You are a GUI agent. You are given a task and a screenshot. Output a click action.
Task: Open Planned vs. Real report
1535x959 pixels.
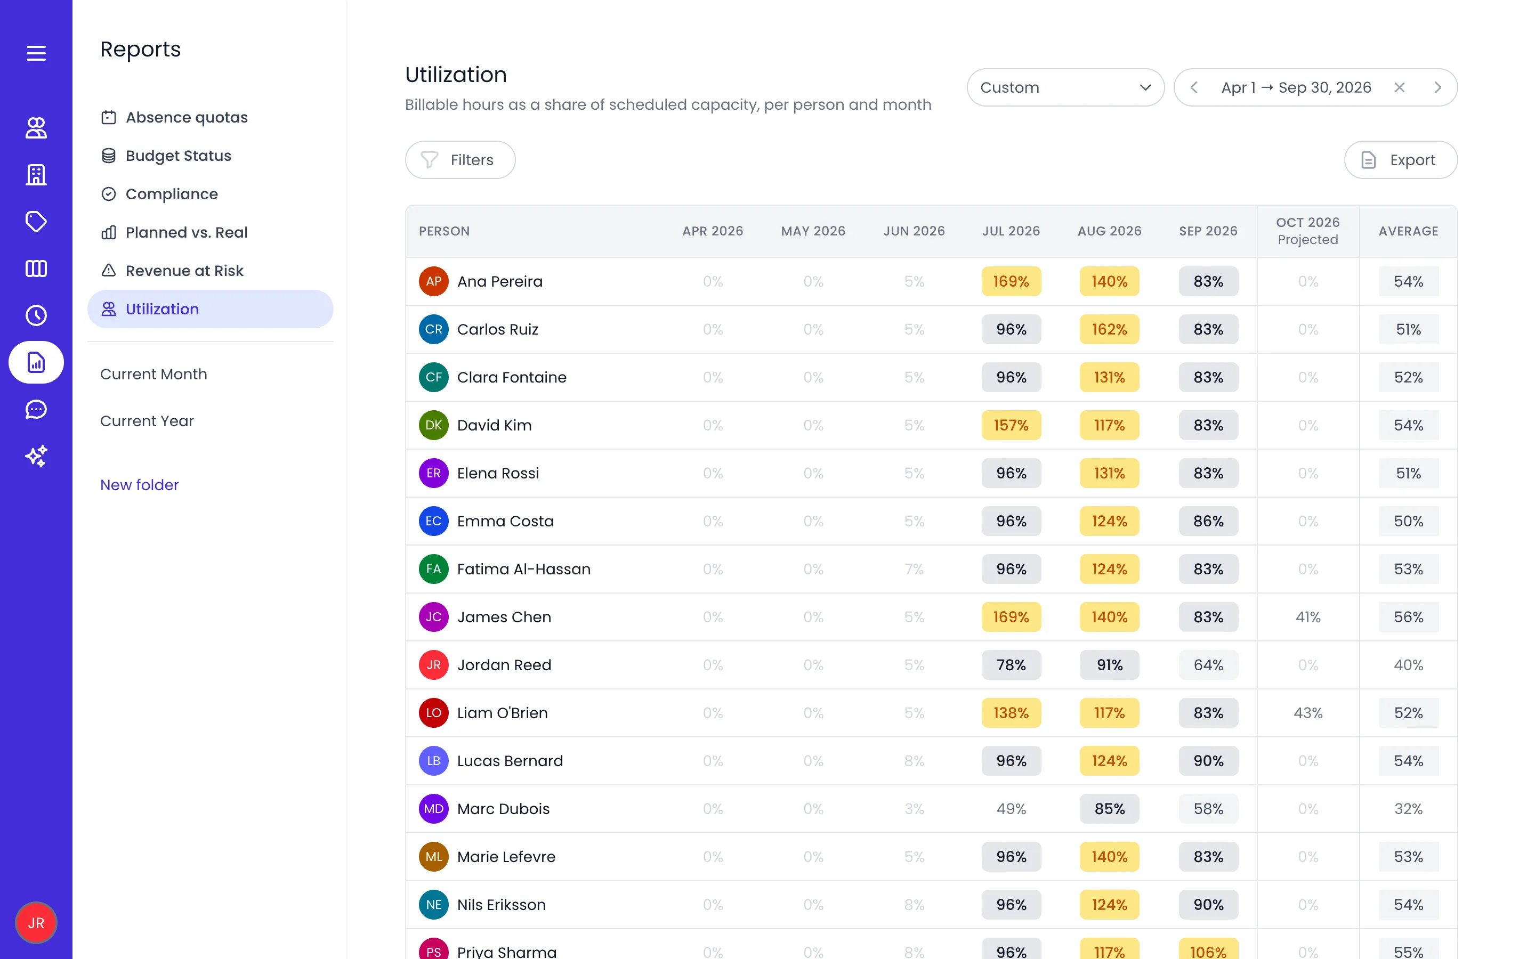211,233
